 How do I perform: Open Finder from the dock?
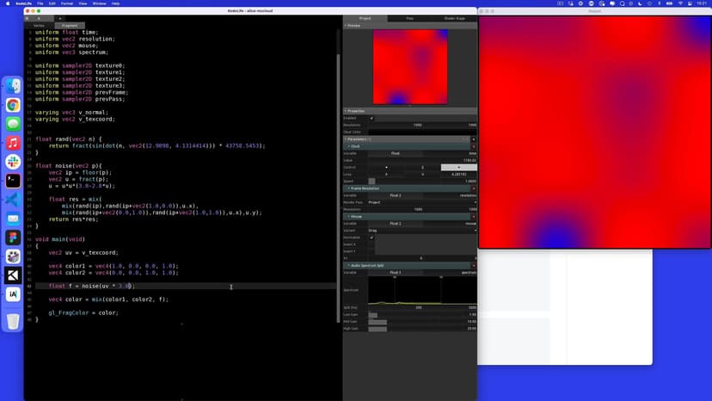pos(13,86)
